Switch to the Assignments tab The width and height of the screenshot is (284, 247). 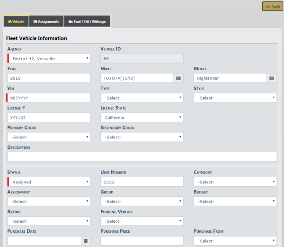(46, 21)
